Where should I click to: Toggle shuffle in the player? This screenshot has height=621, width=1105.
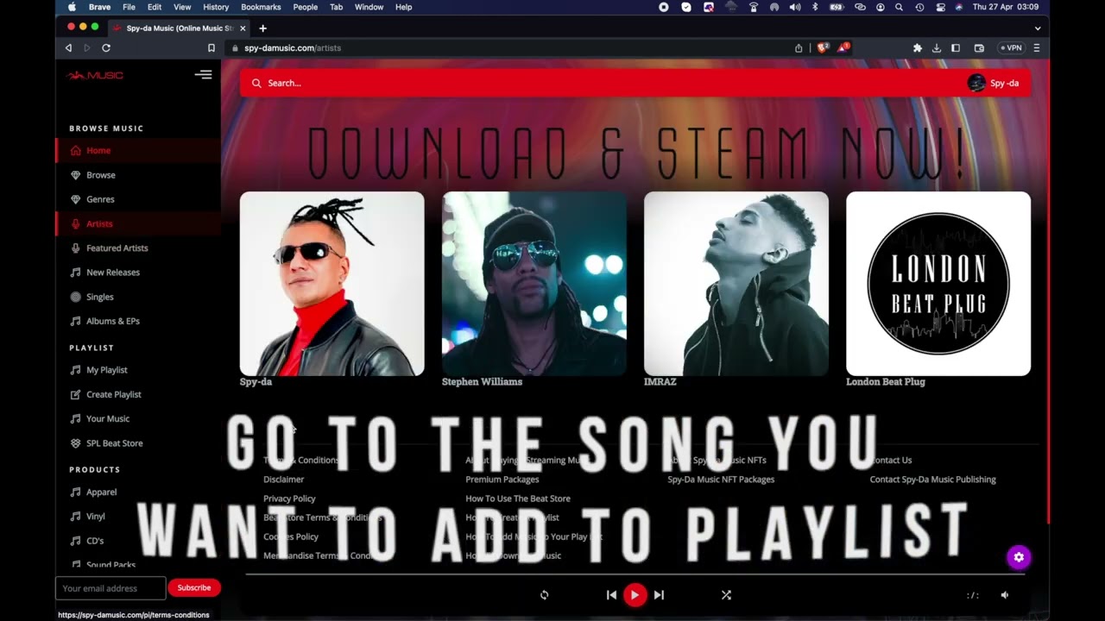click(726, 595)
